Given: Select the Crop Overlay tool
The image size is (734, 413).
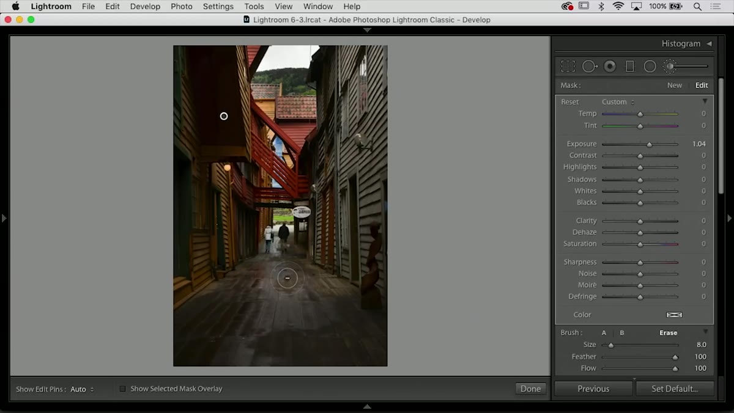Looking at the screenshot, I should 568,66.
